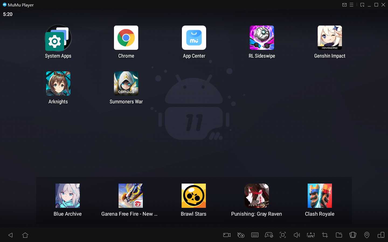Screen dimensions: 388x242
Task: Click the window resize arrow icon
Action: (x=362, y=5)
